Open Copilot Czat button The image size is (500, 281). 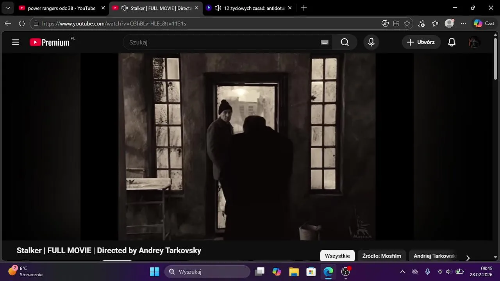click(484, 23)
